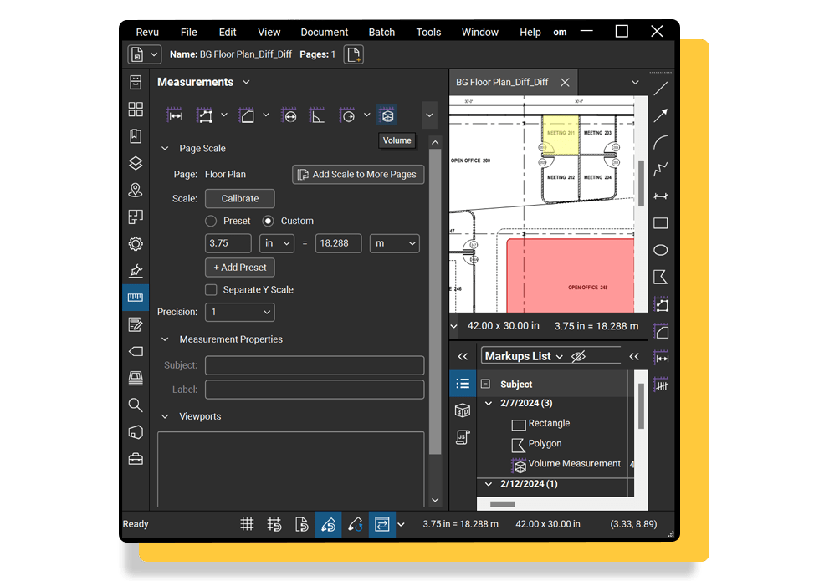Toggle markup visibility next to Markups List
The width and height of the screenshot is (814, 581).
click(579, 355)
